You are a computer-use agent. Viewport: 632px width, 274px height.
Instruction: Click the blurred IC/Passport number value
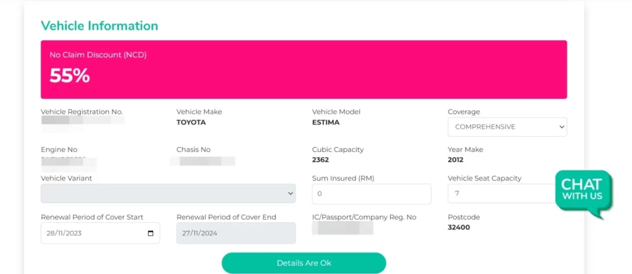tap(343, 228)
